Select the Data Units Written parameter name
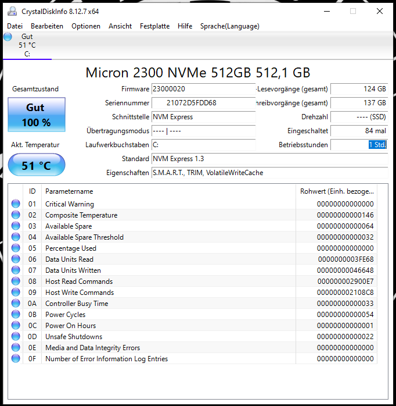This screenshot has height=406, width=396. 73,270
